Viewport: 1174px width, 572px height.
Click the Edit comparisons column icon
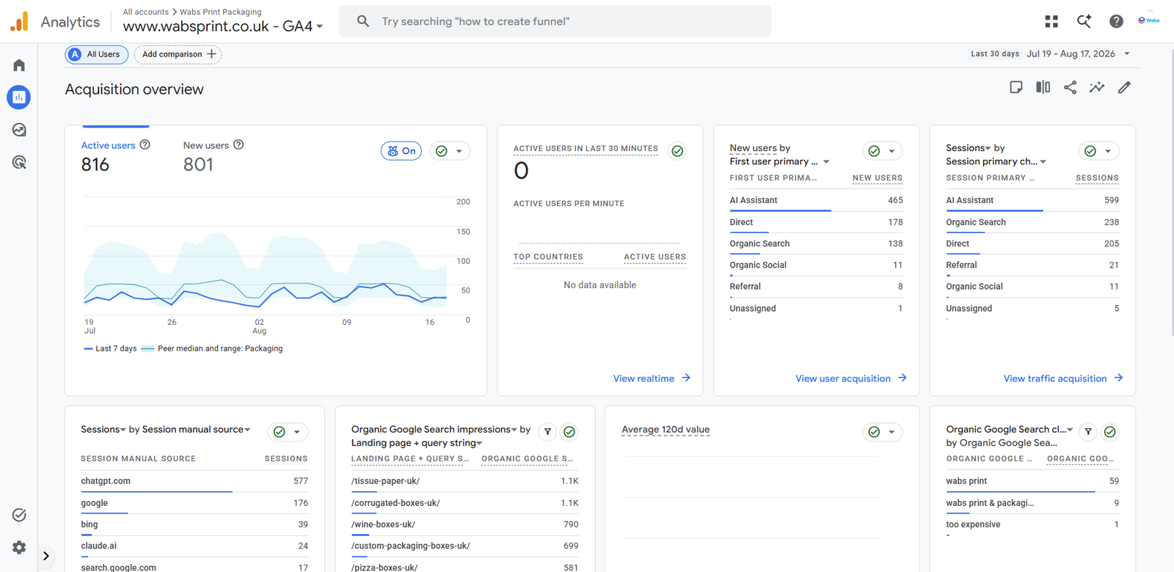pos(1043,87)
